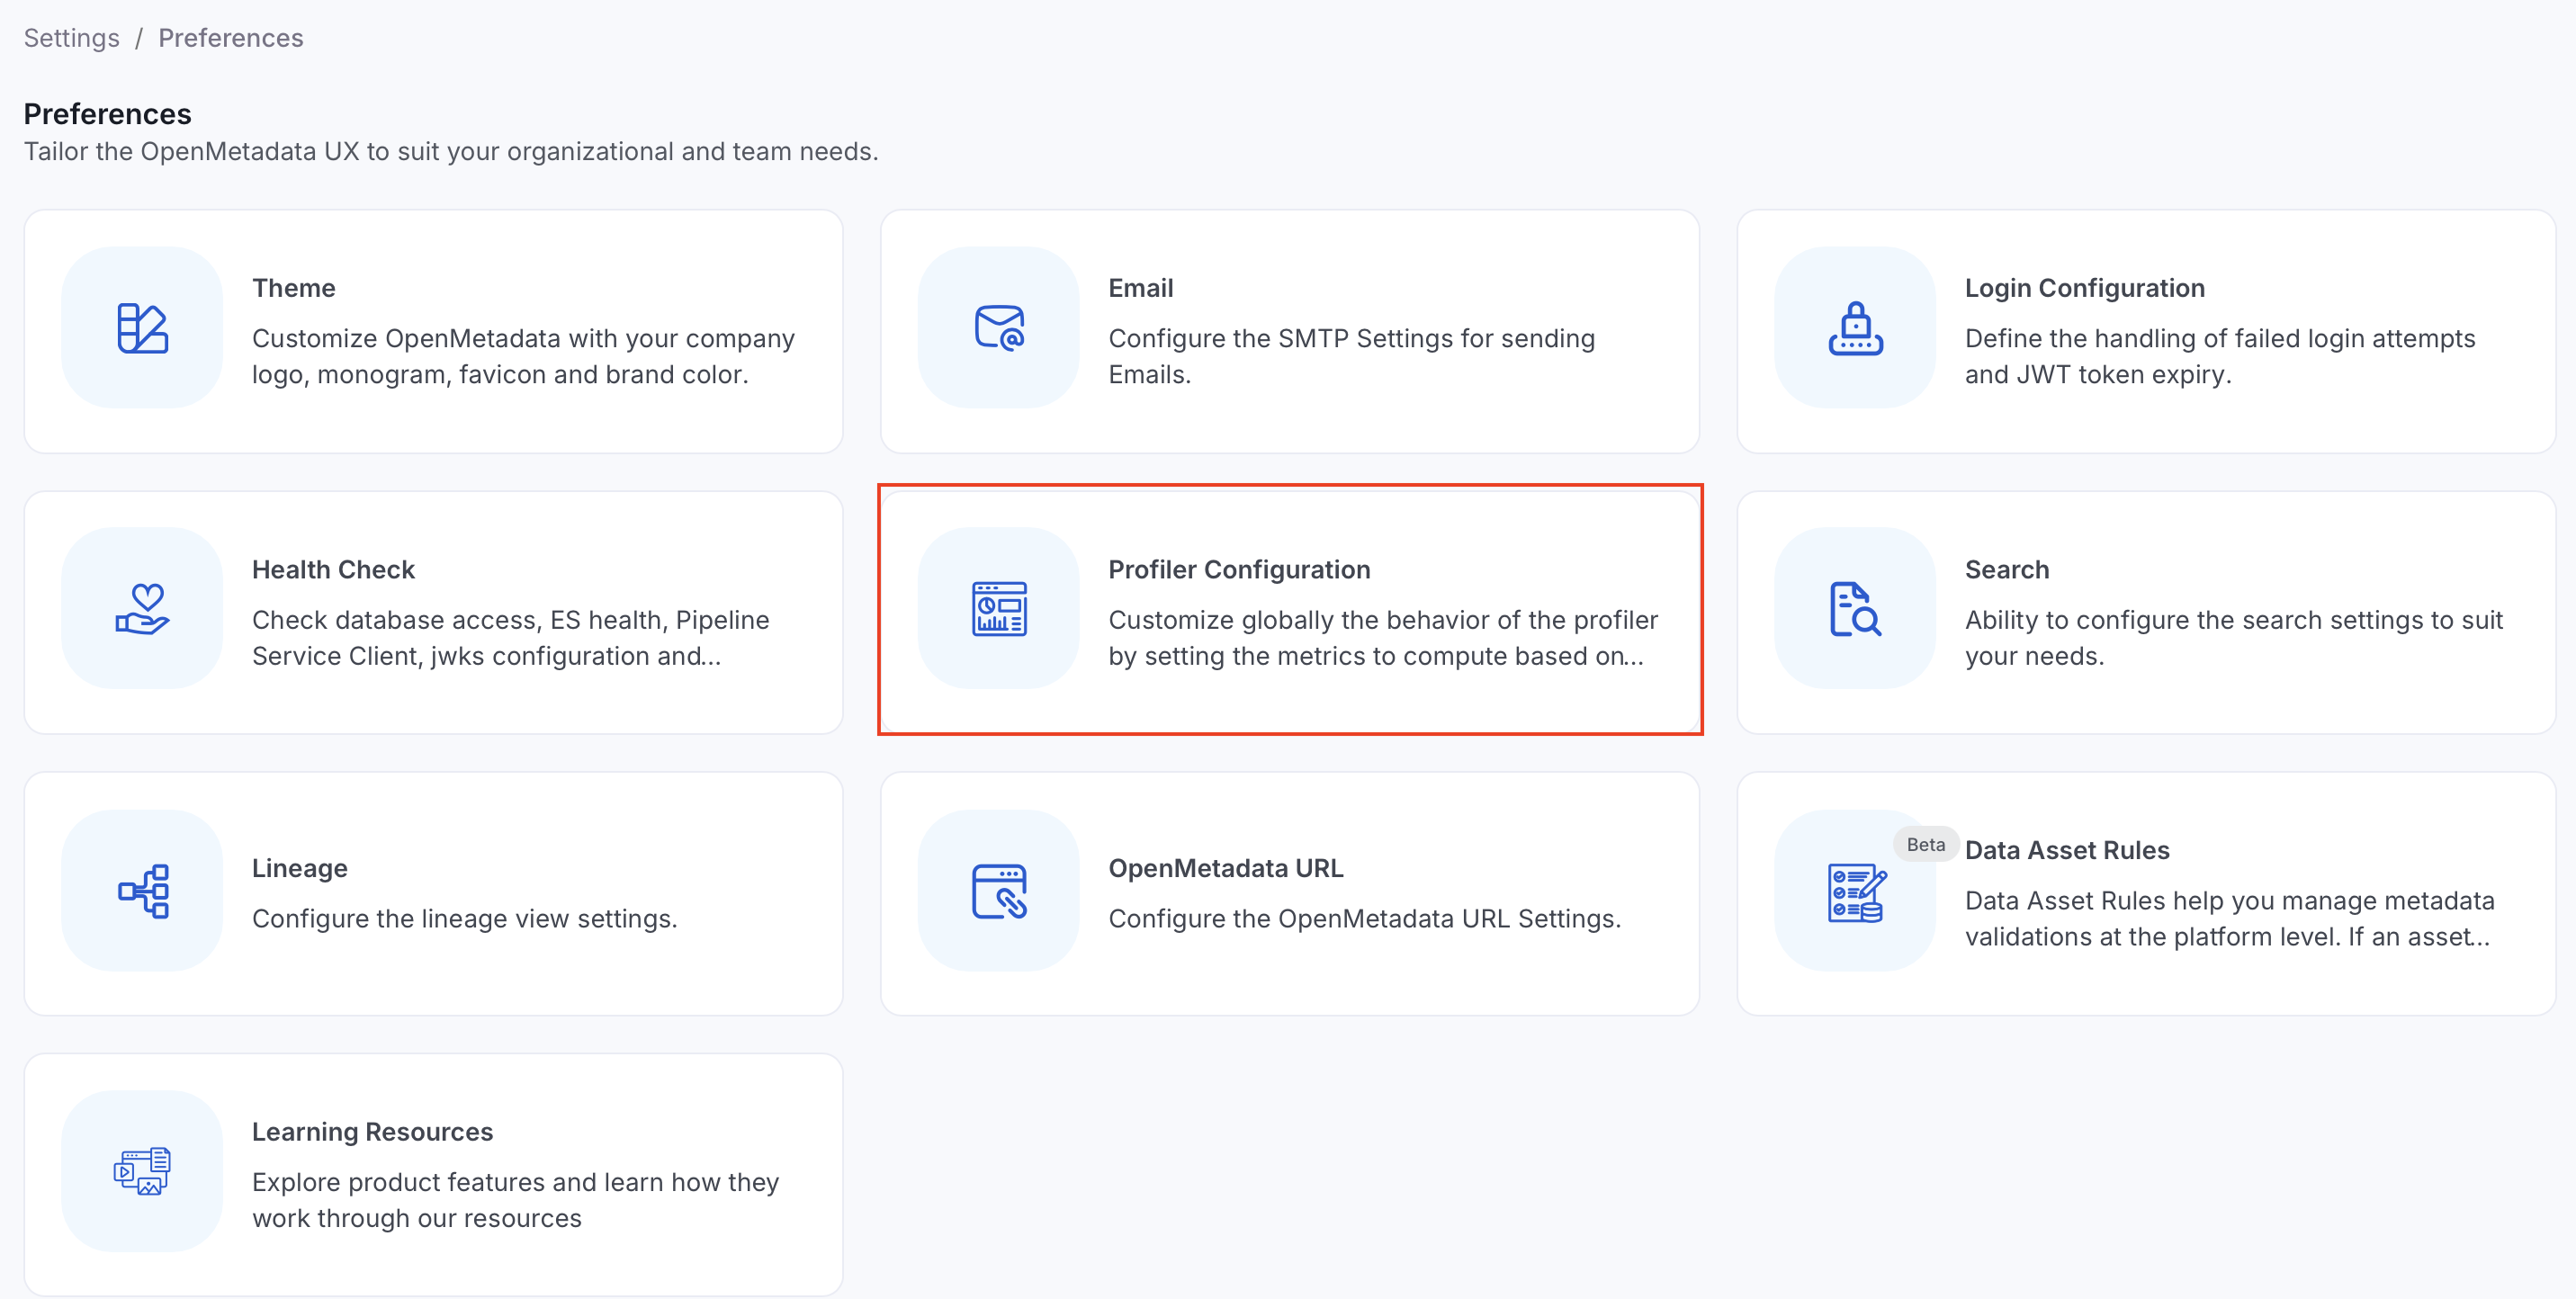Go to Settings in the breadcrumb
This screenshot has height=1299, width=2576.
[x=72, y=38]
